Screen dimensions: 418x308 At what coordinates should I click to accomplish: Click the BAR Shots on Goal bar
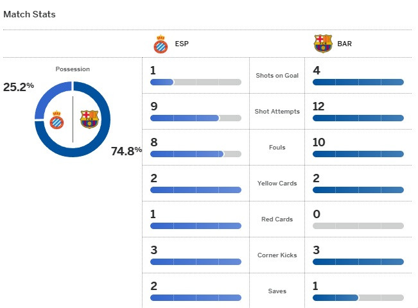(358, 82)
